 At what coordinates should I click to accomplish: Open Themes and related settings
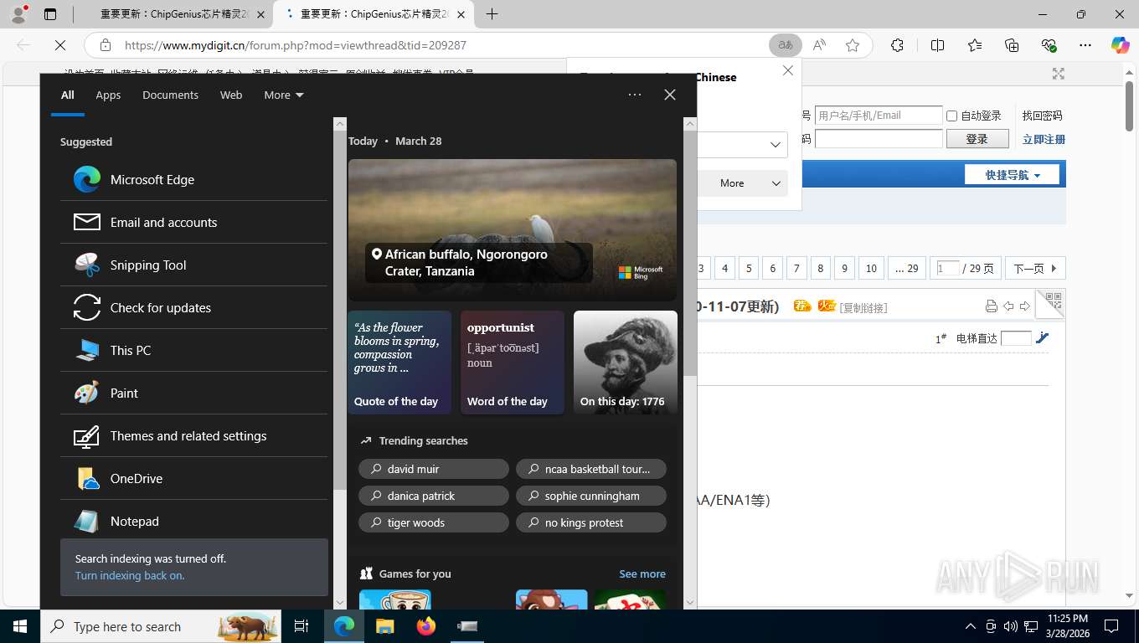tap(193, 435)
